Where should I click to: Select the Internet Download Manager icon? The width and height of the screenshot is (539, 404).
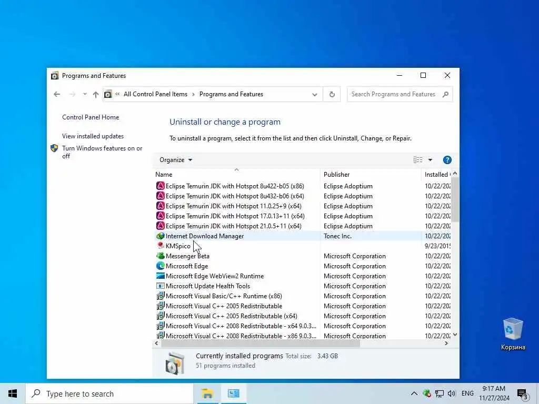pos(160,236)
